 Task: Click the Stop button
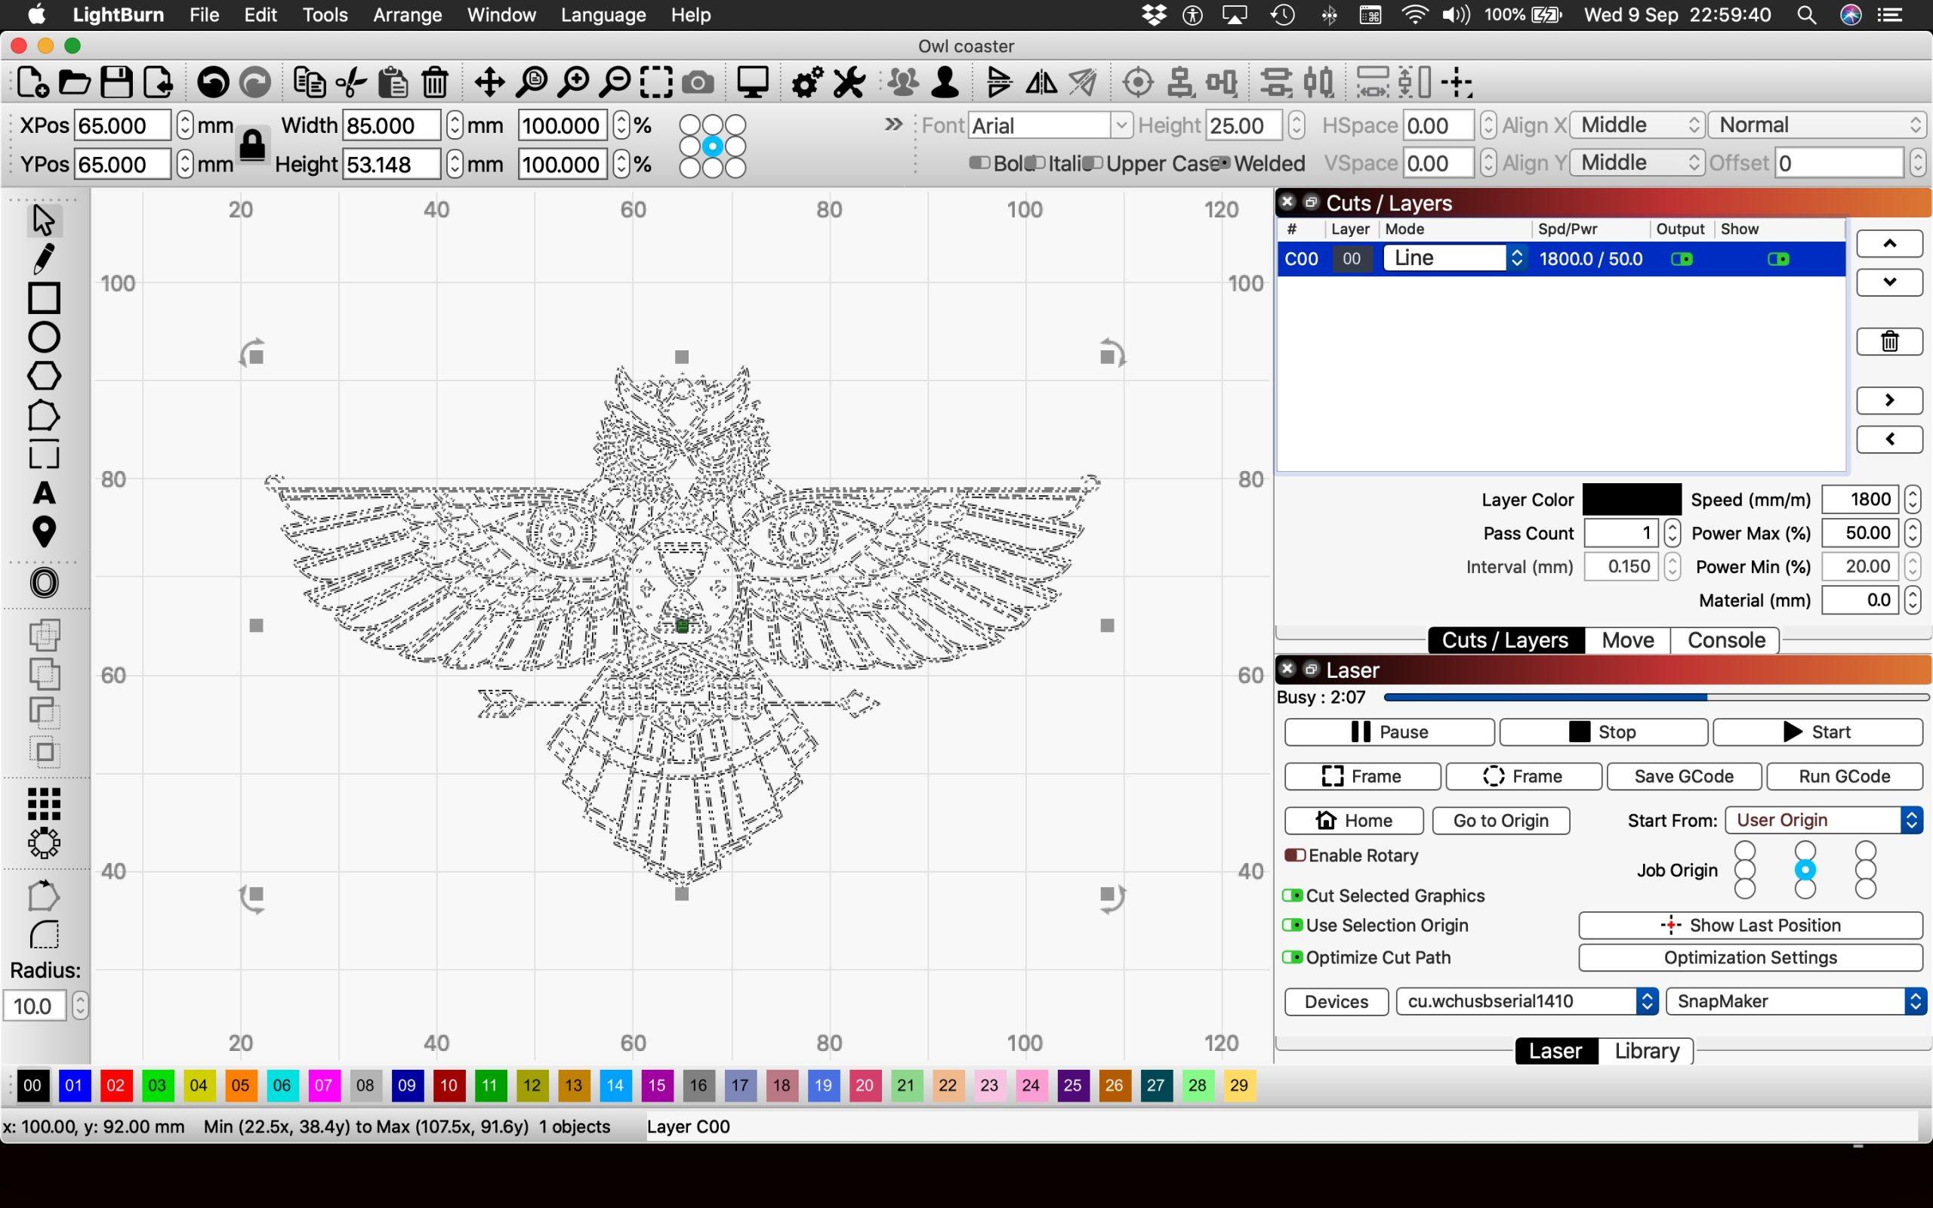coord(1603,732)
